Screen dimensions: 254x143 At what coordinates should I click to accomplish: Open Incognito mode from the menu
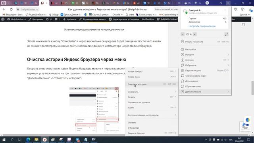tap(205, 42)
